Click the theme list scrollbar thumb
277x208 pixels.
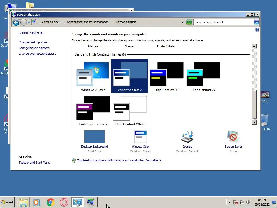pos(254,104)
